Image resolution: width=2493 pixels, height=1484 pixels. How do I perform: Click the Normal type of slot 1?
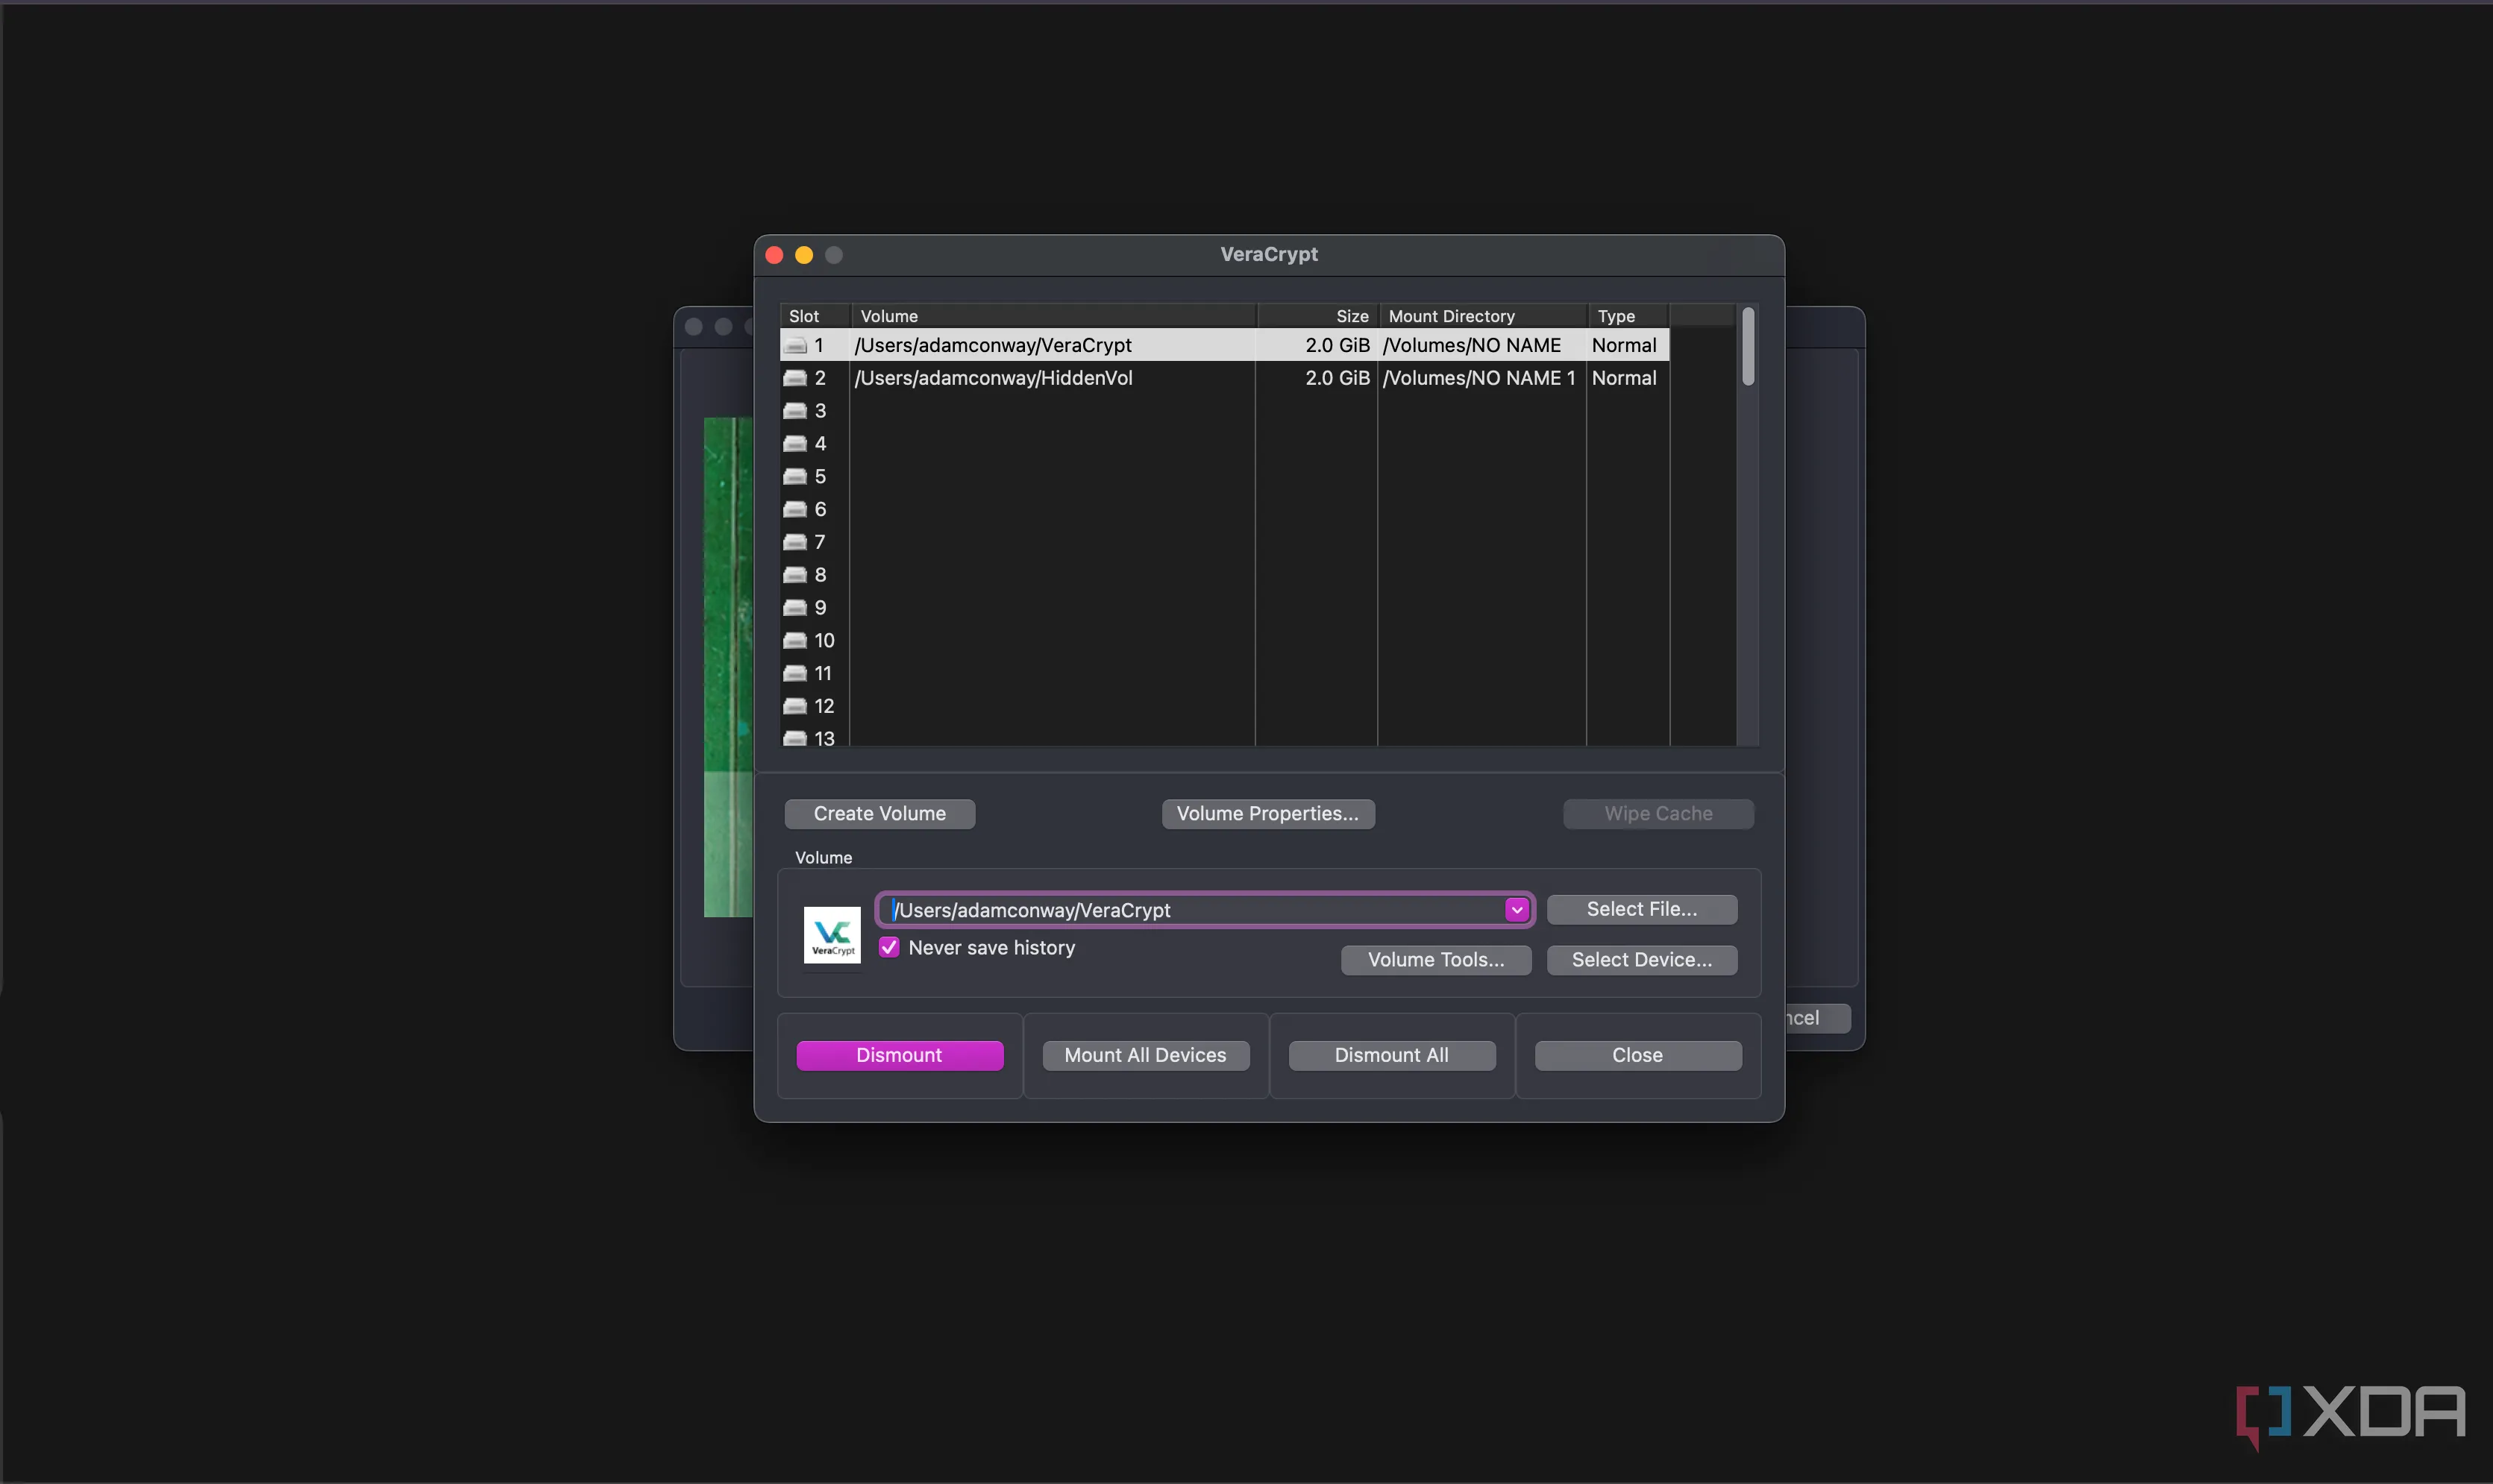[x=1624, y=346]
